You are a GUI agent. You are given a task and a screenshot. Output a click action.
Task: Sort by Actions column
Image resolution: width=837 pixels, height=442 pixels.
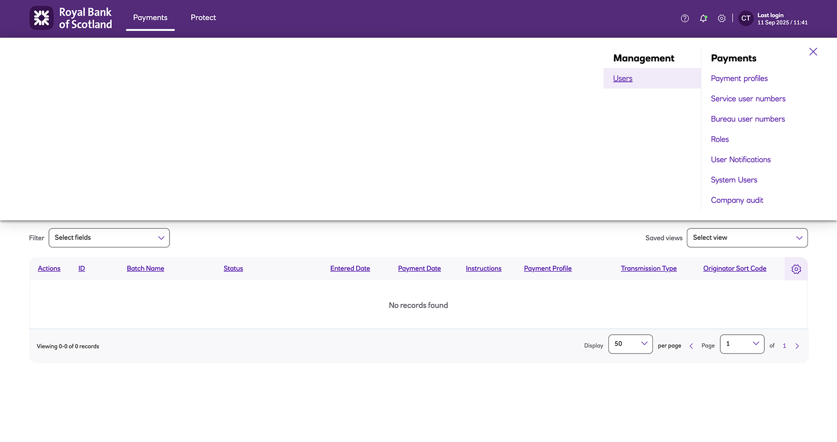tap(49, 268)
